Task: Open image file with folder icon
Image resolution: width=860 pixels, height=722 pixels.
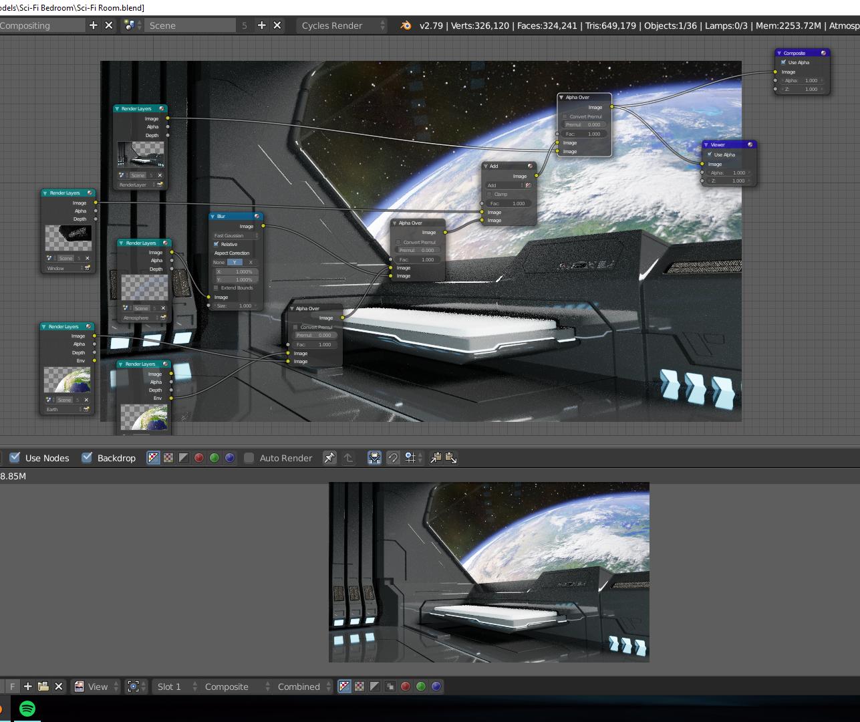Action: click(43, 687)
